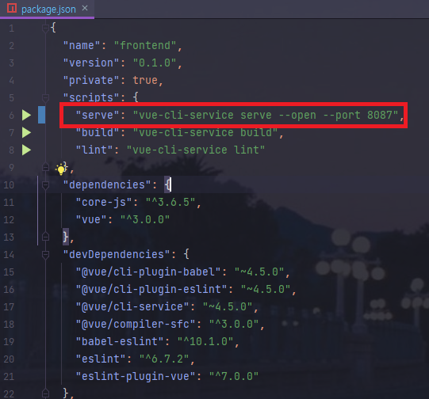Click the "eslint-plugin-vue" key

136,377
